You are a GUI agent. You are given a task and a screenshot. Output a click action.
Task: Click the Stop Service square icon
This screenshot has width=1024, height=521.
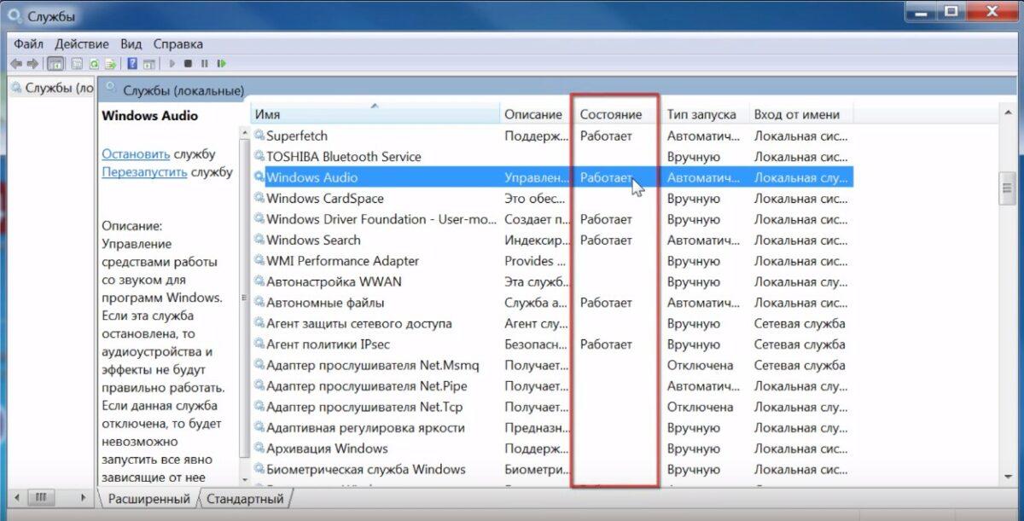coord(189,63)
